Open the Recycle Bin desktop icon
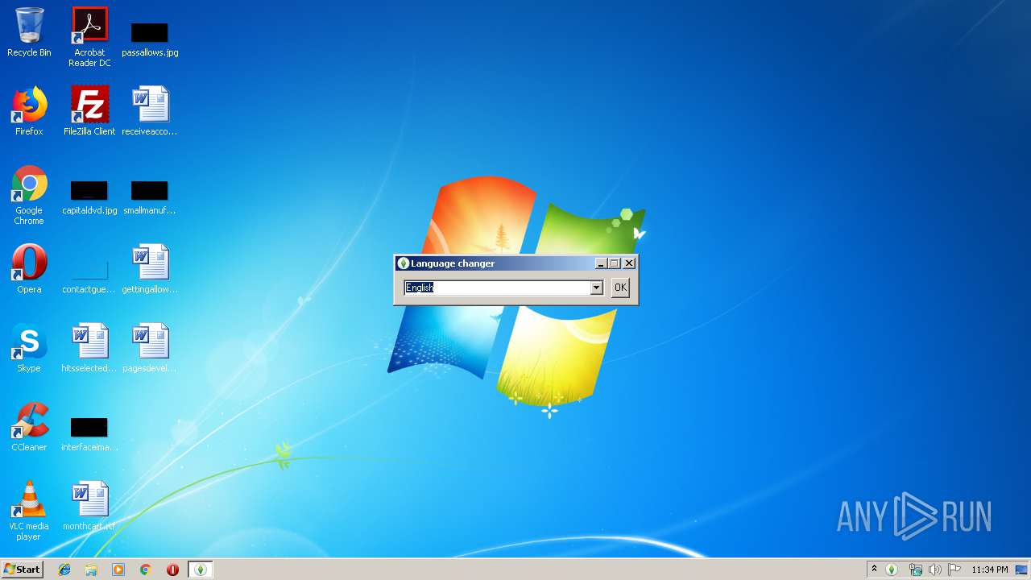This screenshot has width=1031, height=580. click(x=29, y=32)
